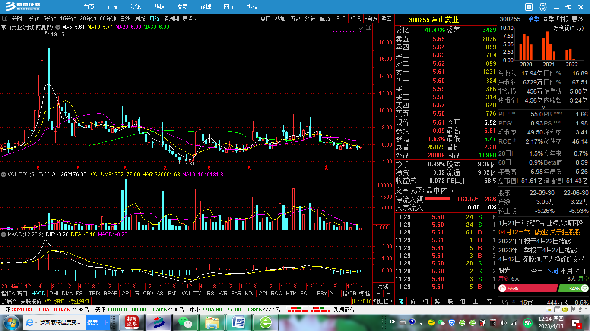The width and height of the screenshot is (590, 331).
Task: Click the 画线 draw-line button
Action: click(x=326, y=19)
